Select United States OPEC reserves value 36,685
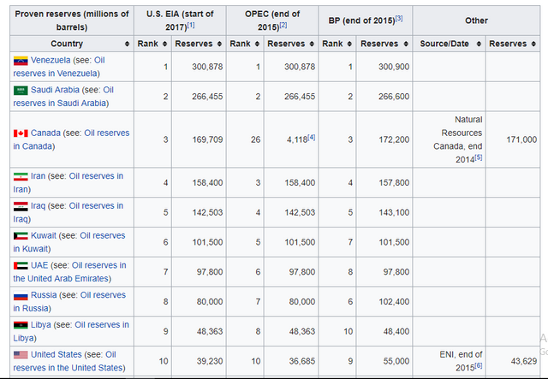Image resolution: width=548 pixels, height=379 pixels. tap(302, 361)
